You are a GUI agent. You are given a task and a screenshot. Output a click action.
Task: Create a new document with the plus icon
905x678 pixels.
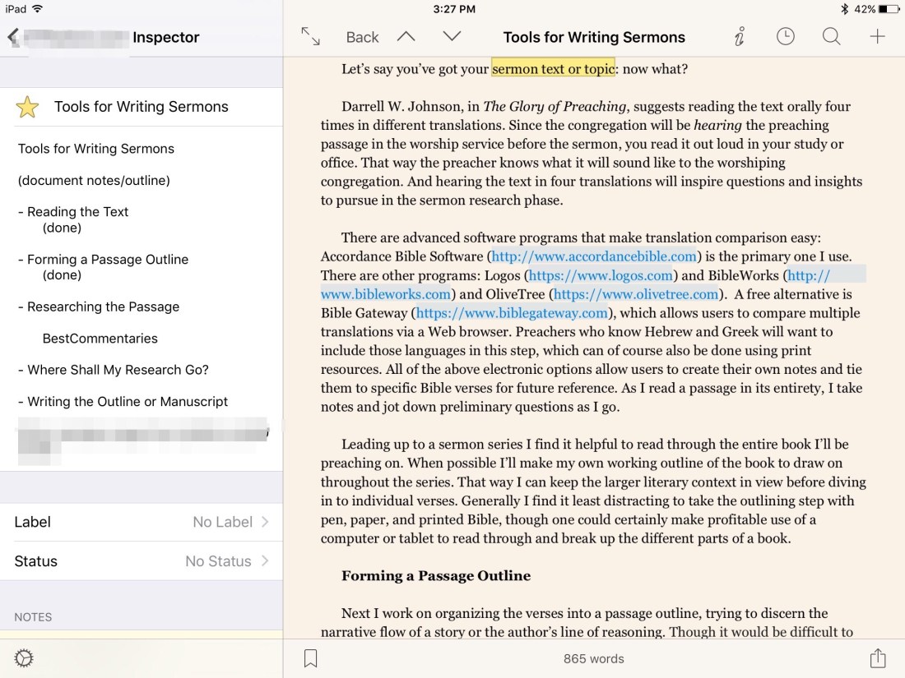(x=877, y=36)
